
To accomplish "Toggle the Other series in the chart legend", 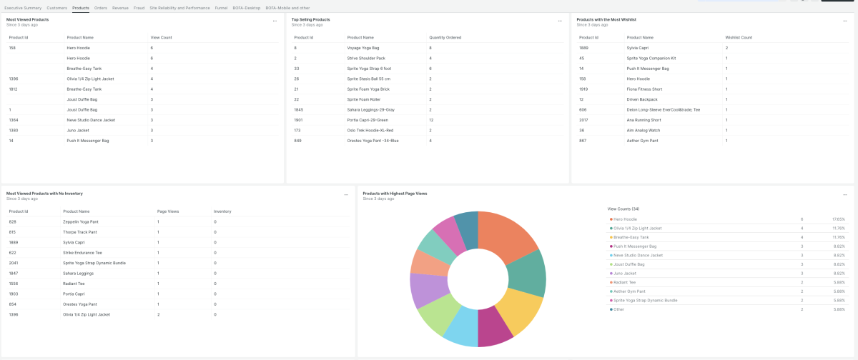I will click(x=618, y=309).
